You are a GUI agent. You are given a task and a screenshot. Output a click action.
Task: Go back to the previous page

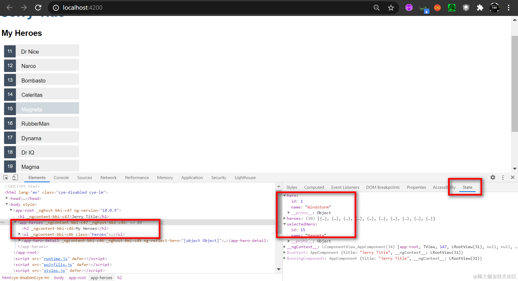(x=9, y=8)
